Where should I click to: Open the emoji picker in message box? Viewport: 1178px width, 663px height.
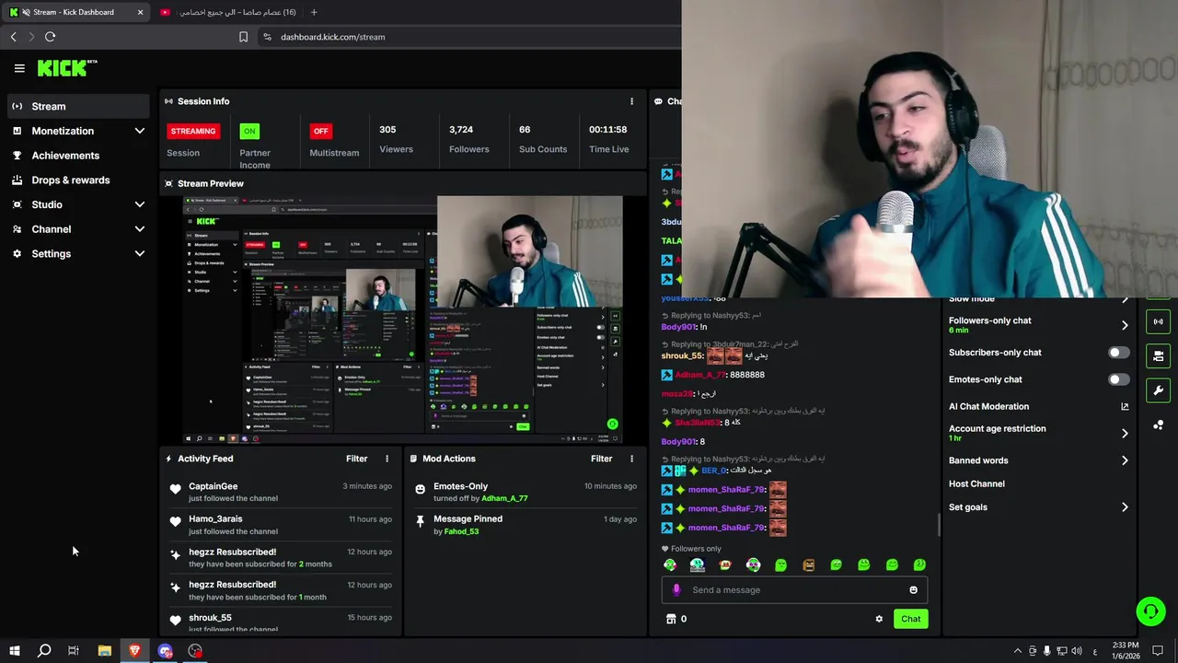pyautogui.click(x=913, y=590)
